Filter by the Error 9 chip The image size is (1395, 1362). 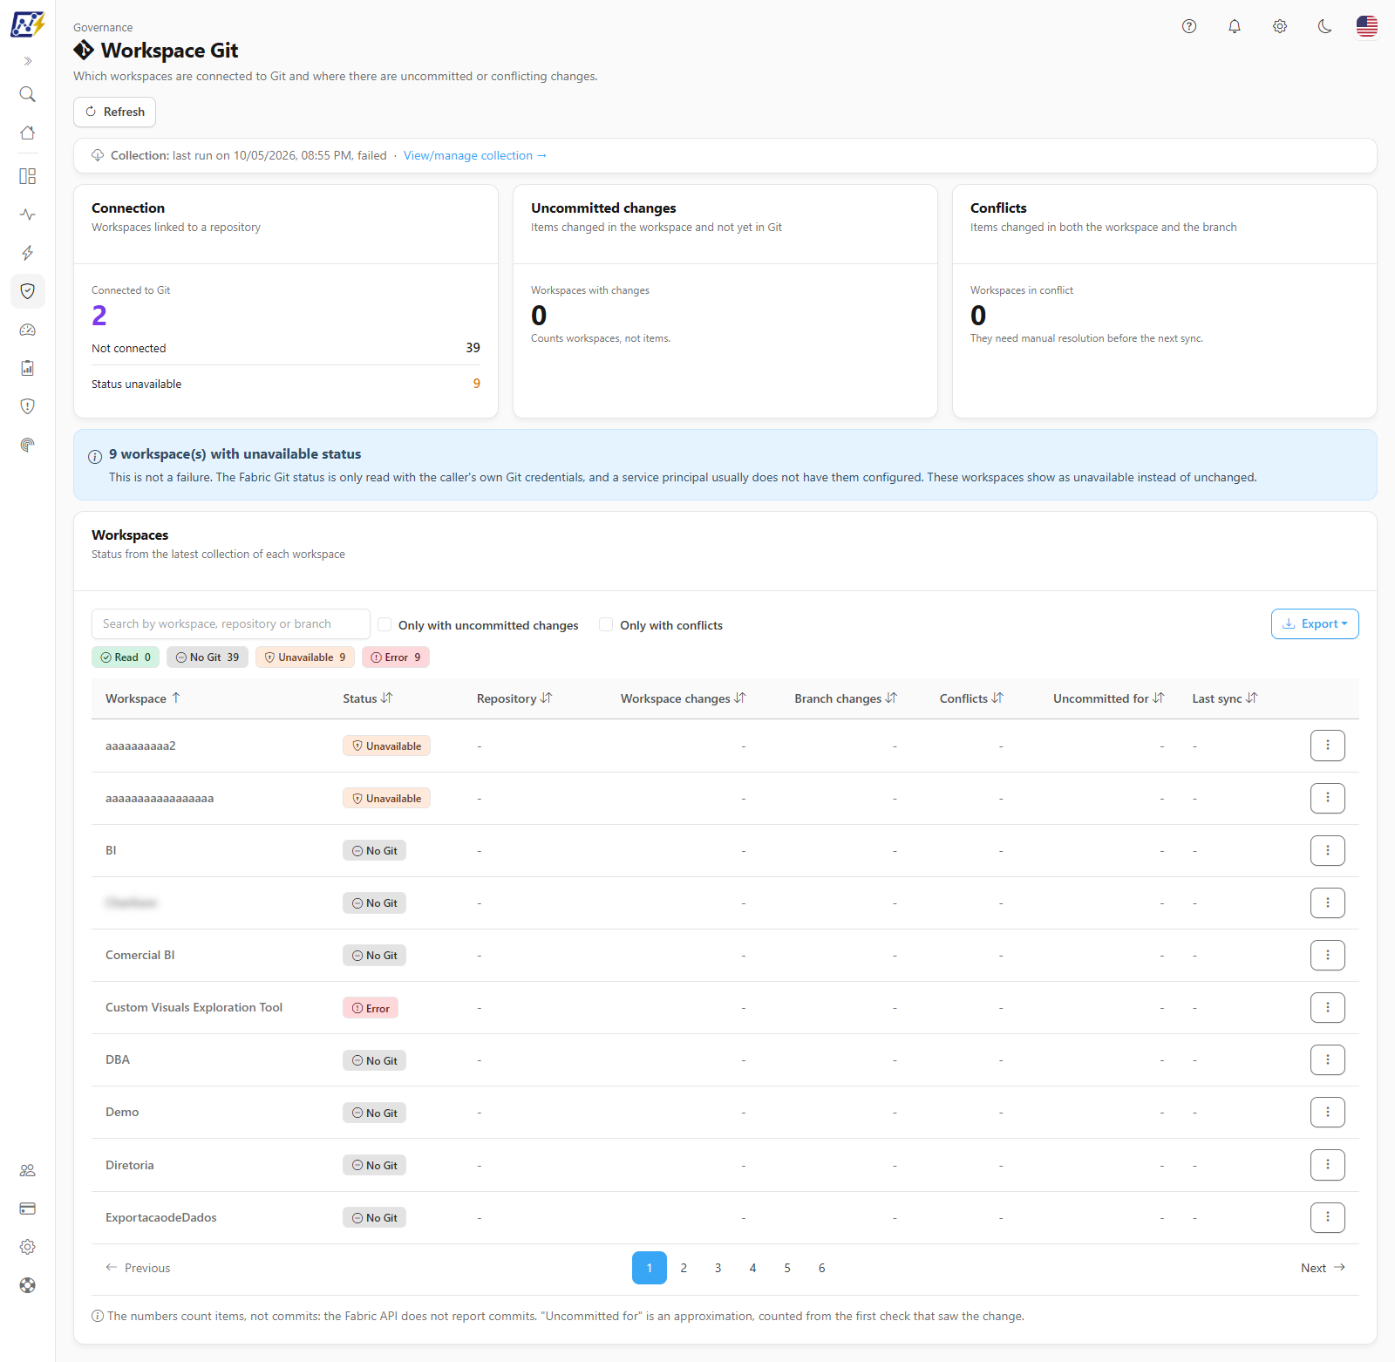click(396, 657)
